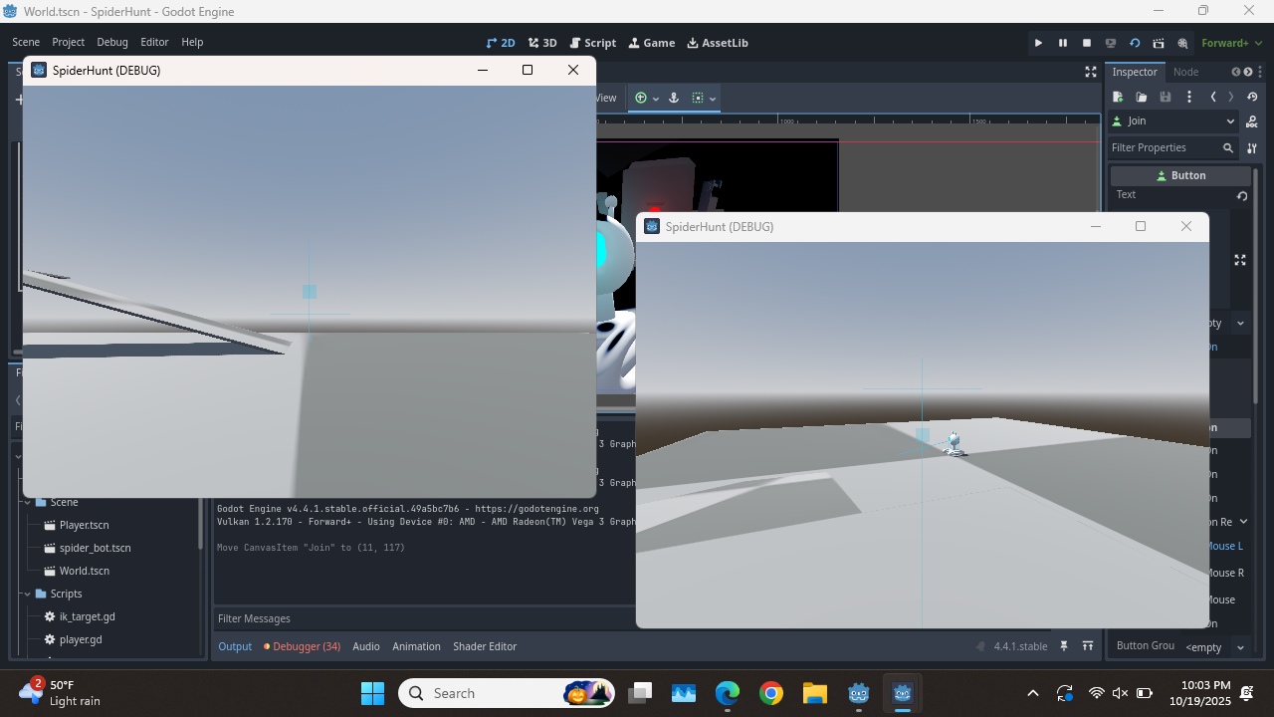Screen dimensions: 1274x717
Task: Open documentation for the Join node
Action: click(1252, 120)
